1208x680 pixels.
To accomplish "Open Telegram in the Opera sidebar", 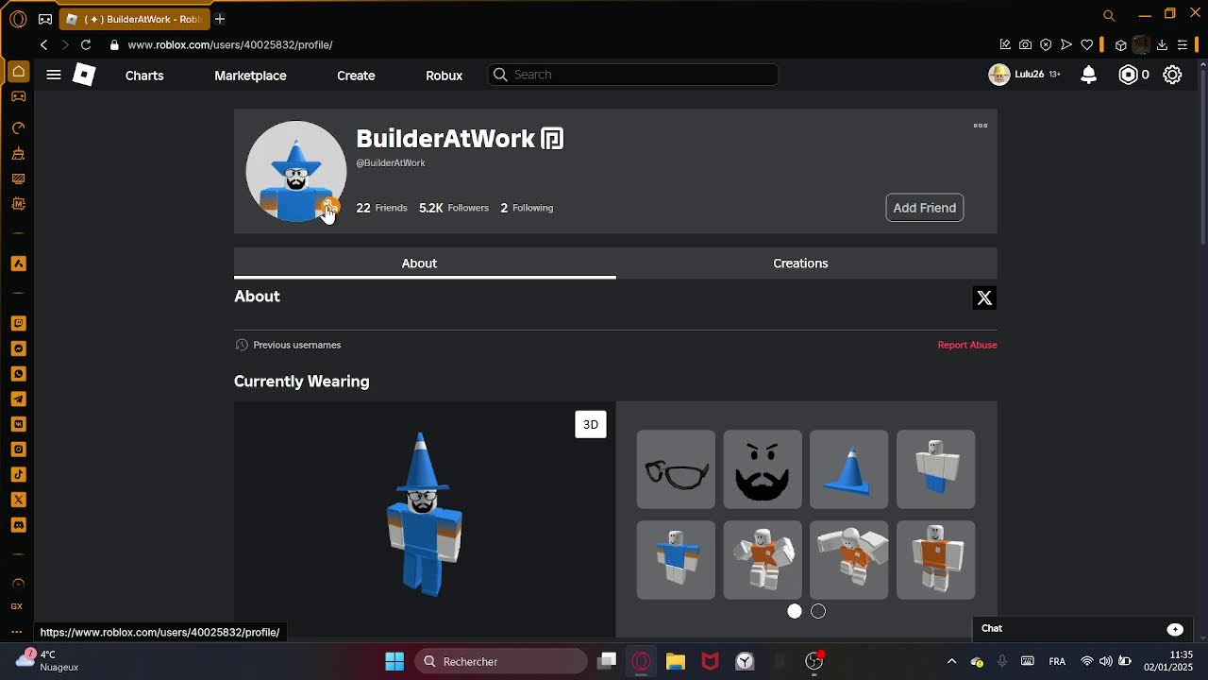I will [x=18, y=399].
